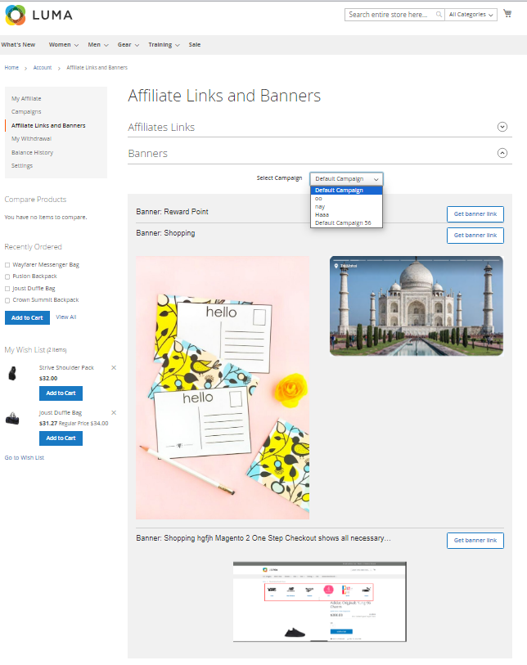This screenshot has height=665, width=527.
Task: Tick the Fusion Backpack checkbox
Action: [7, 276]
